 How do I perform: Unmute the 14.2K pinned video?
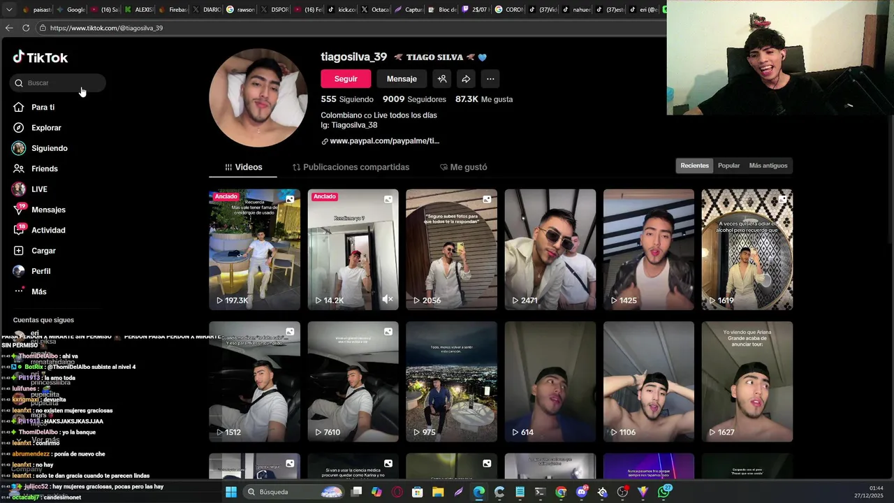point(388,300)
